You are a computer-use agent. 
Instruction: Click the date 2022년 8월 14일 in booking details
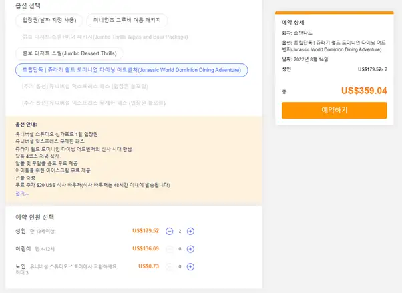311,59
